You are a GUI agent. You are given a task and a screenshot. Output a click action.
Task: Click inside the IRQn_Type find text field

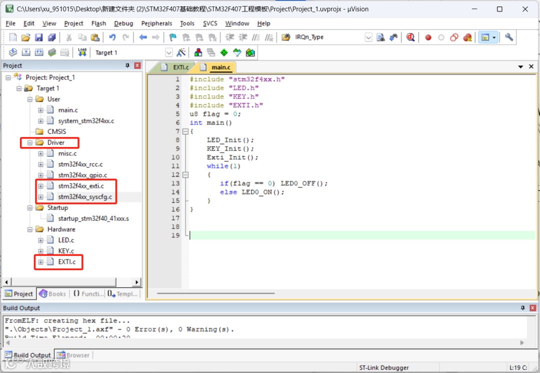(x=328, y=37)
